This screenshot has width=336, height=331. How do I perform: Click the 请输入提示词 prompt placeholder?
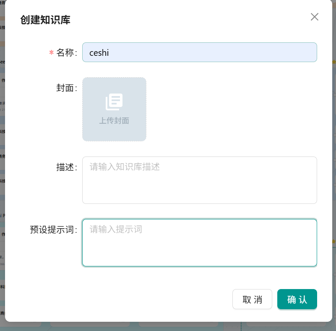tap(115, 229)
